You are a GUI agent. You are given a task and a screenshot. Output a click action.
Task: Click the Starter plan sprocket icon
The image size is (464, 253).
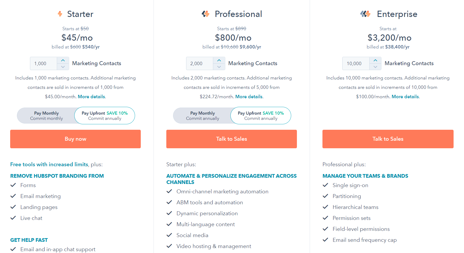click(60, 14)
